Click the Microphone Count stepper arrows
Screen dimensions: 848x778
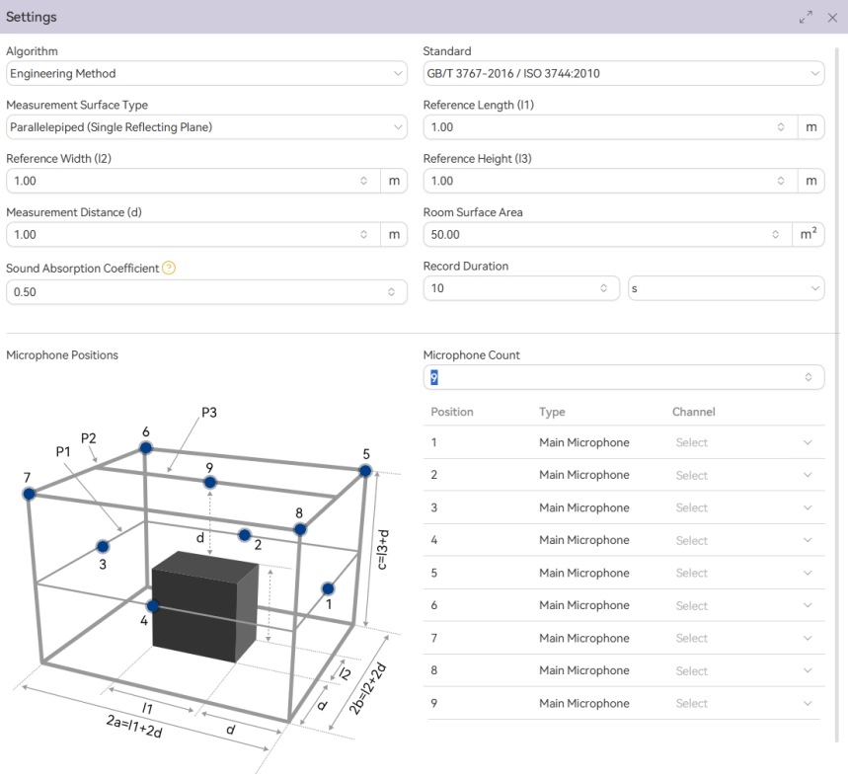pyautogui.click(x=809, y=377)
